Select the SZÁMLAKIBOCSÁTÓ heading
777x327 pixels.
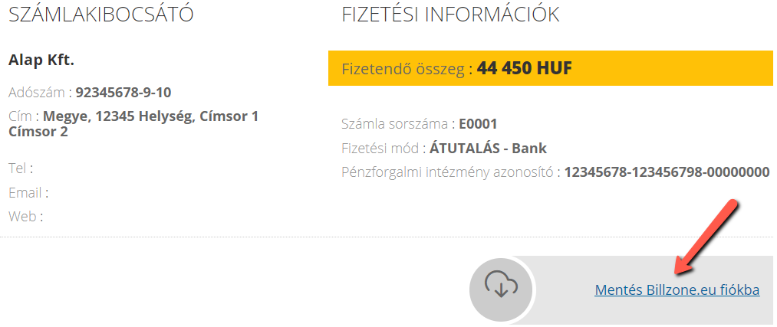pos(101,15)
